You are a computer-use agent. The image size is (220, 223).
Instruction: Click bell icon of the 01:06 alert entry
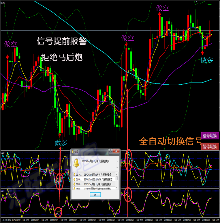coord(74,179)
